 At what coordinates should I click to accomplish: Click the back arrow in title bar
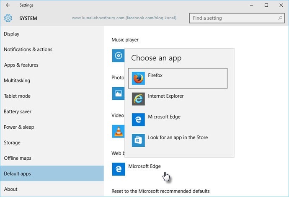coord(8,5)
